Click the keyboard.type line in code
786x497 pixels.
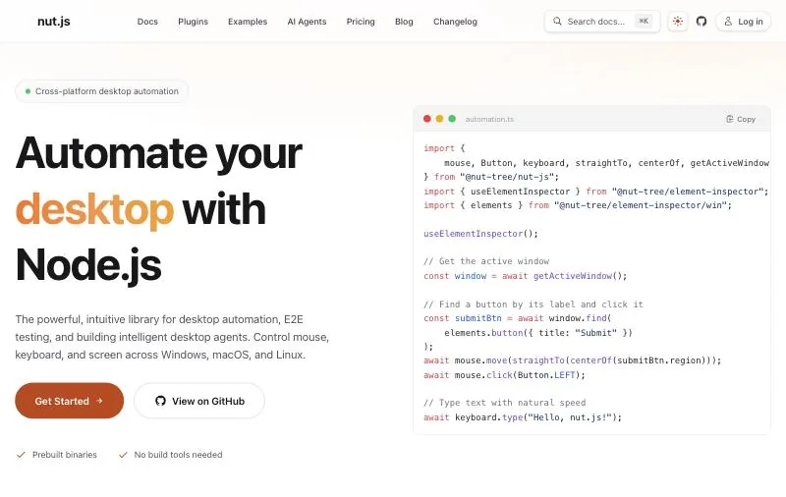point(523,416)
